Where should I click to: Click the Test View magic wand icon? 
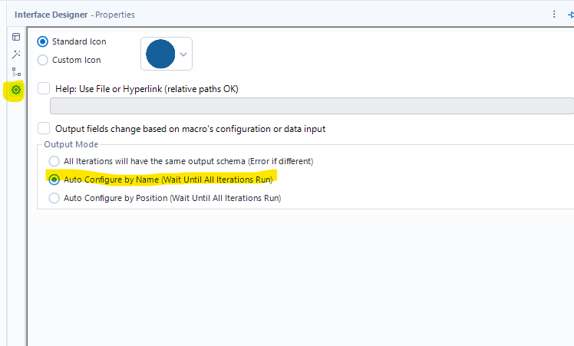[16, 54]
